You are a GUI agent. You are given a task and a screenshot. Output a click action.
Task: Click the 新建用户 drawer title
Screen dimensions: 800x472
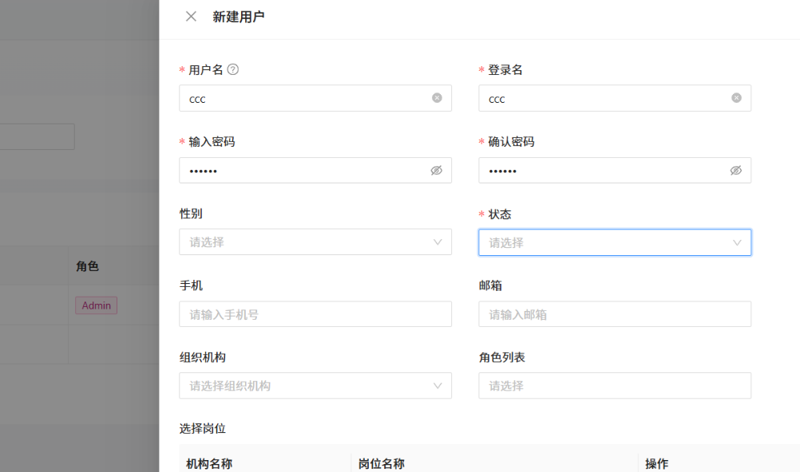(238, 17)
